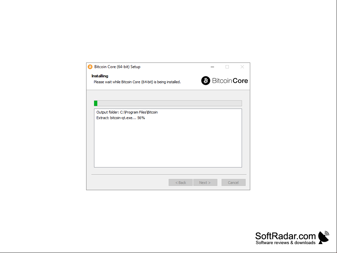
Task: Close the Bitcoin Core Setup window
Action: point(242,67)
